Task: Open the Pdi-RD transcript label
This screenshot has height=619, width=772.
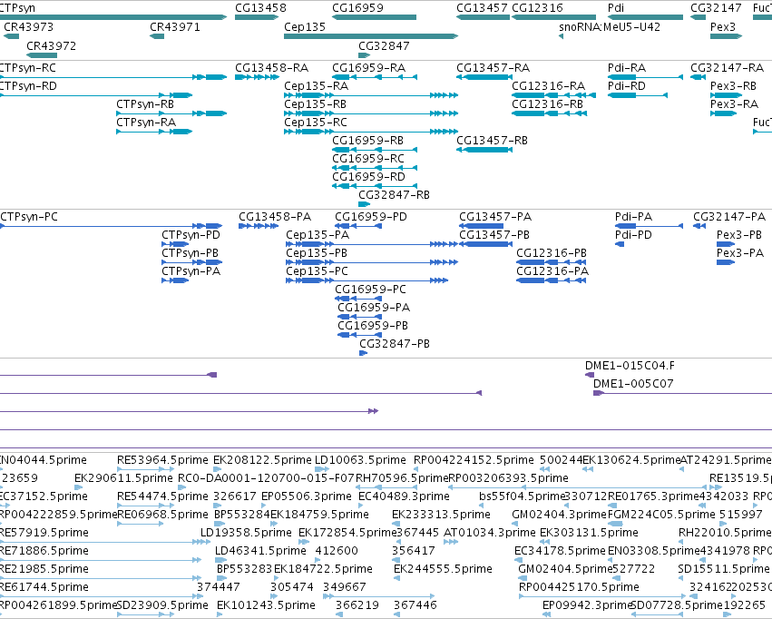Action: point(627,86)
